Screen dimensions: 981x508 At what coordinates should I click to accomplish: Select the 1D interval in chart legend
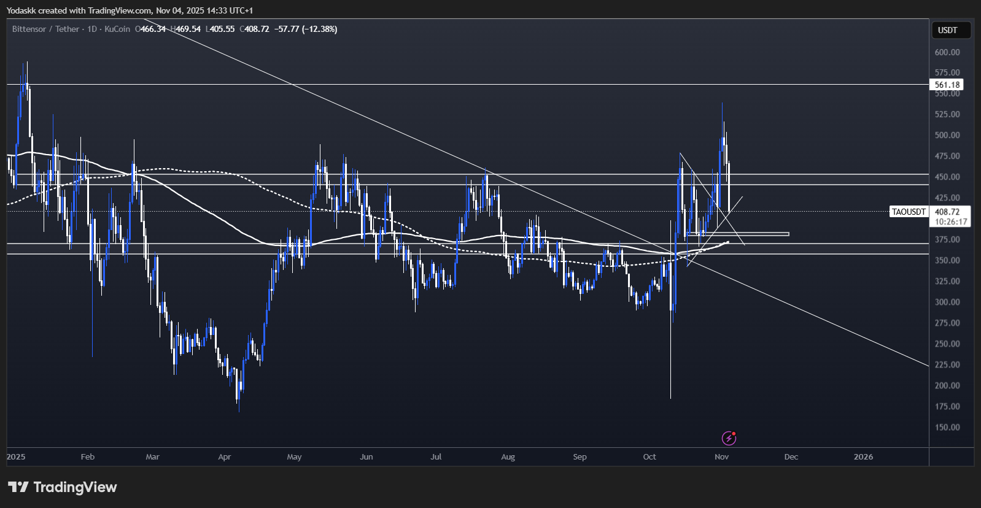[92, 29]
